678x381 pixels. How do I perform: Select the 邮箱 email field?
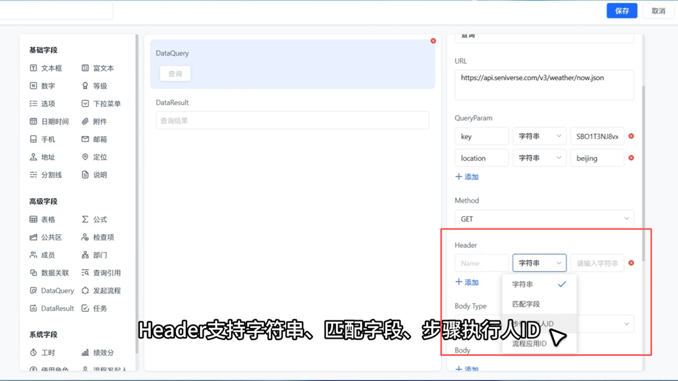(x=94, y=139)
